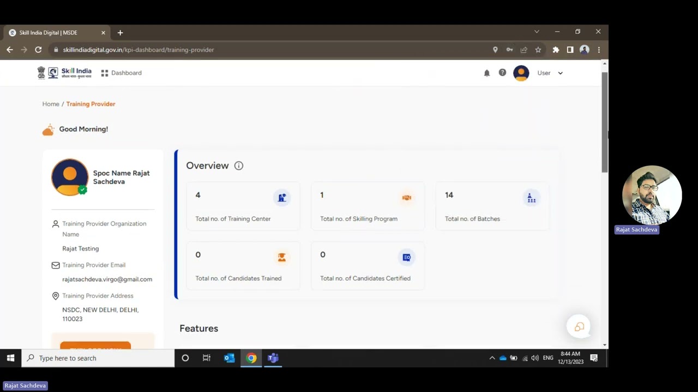Open the Chrome extensions puzzle icon
This screenshot has width=698, height=392.
click(x=556, y=50)
